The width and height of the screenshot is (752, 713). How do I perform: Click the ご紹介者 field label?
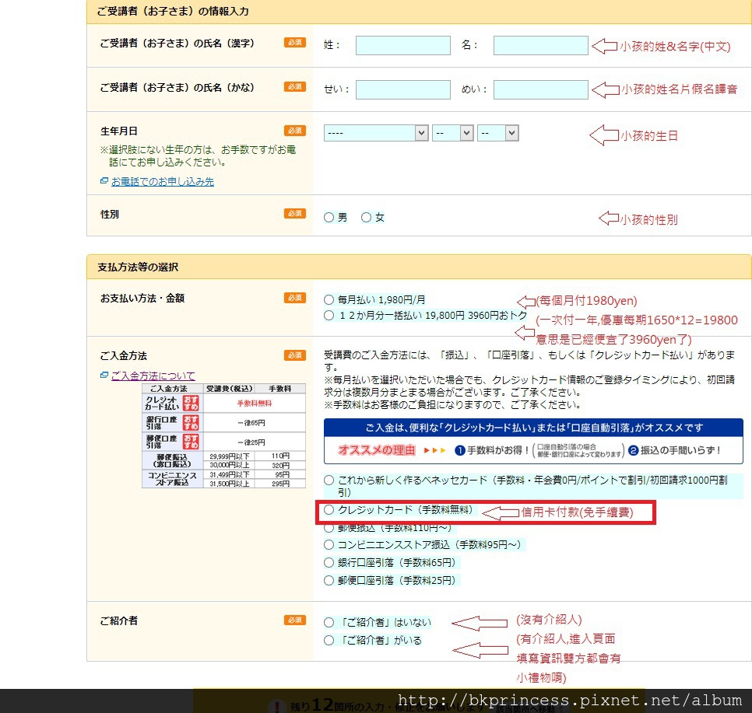pos(119,620)
